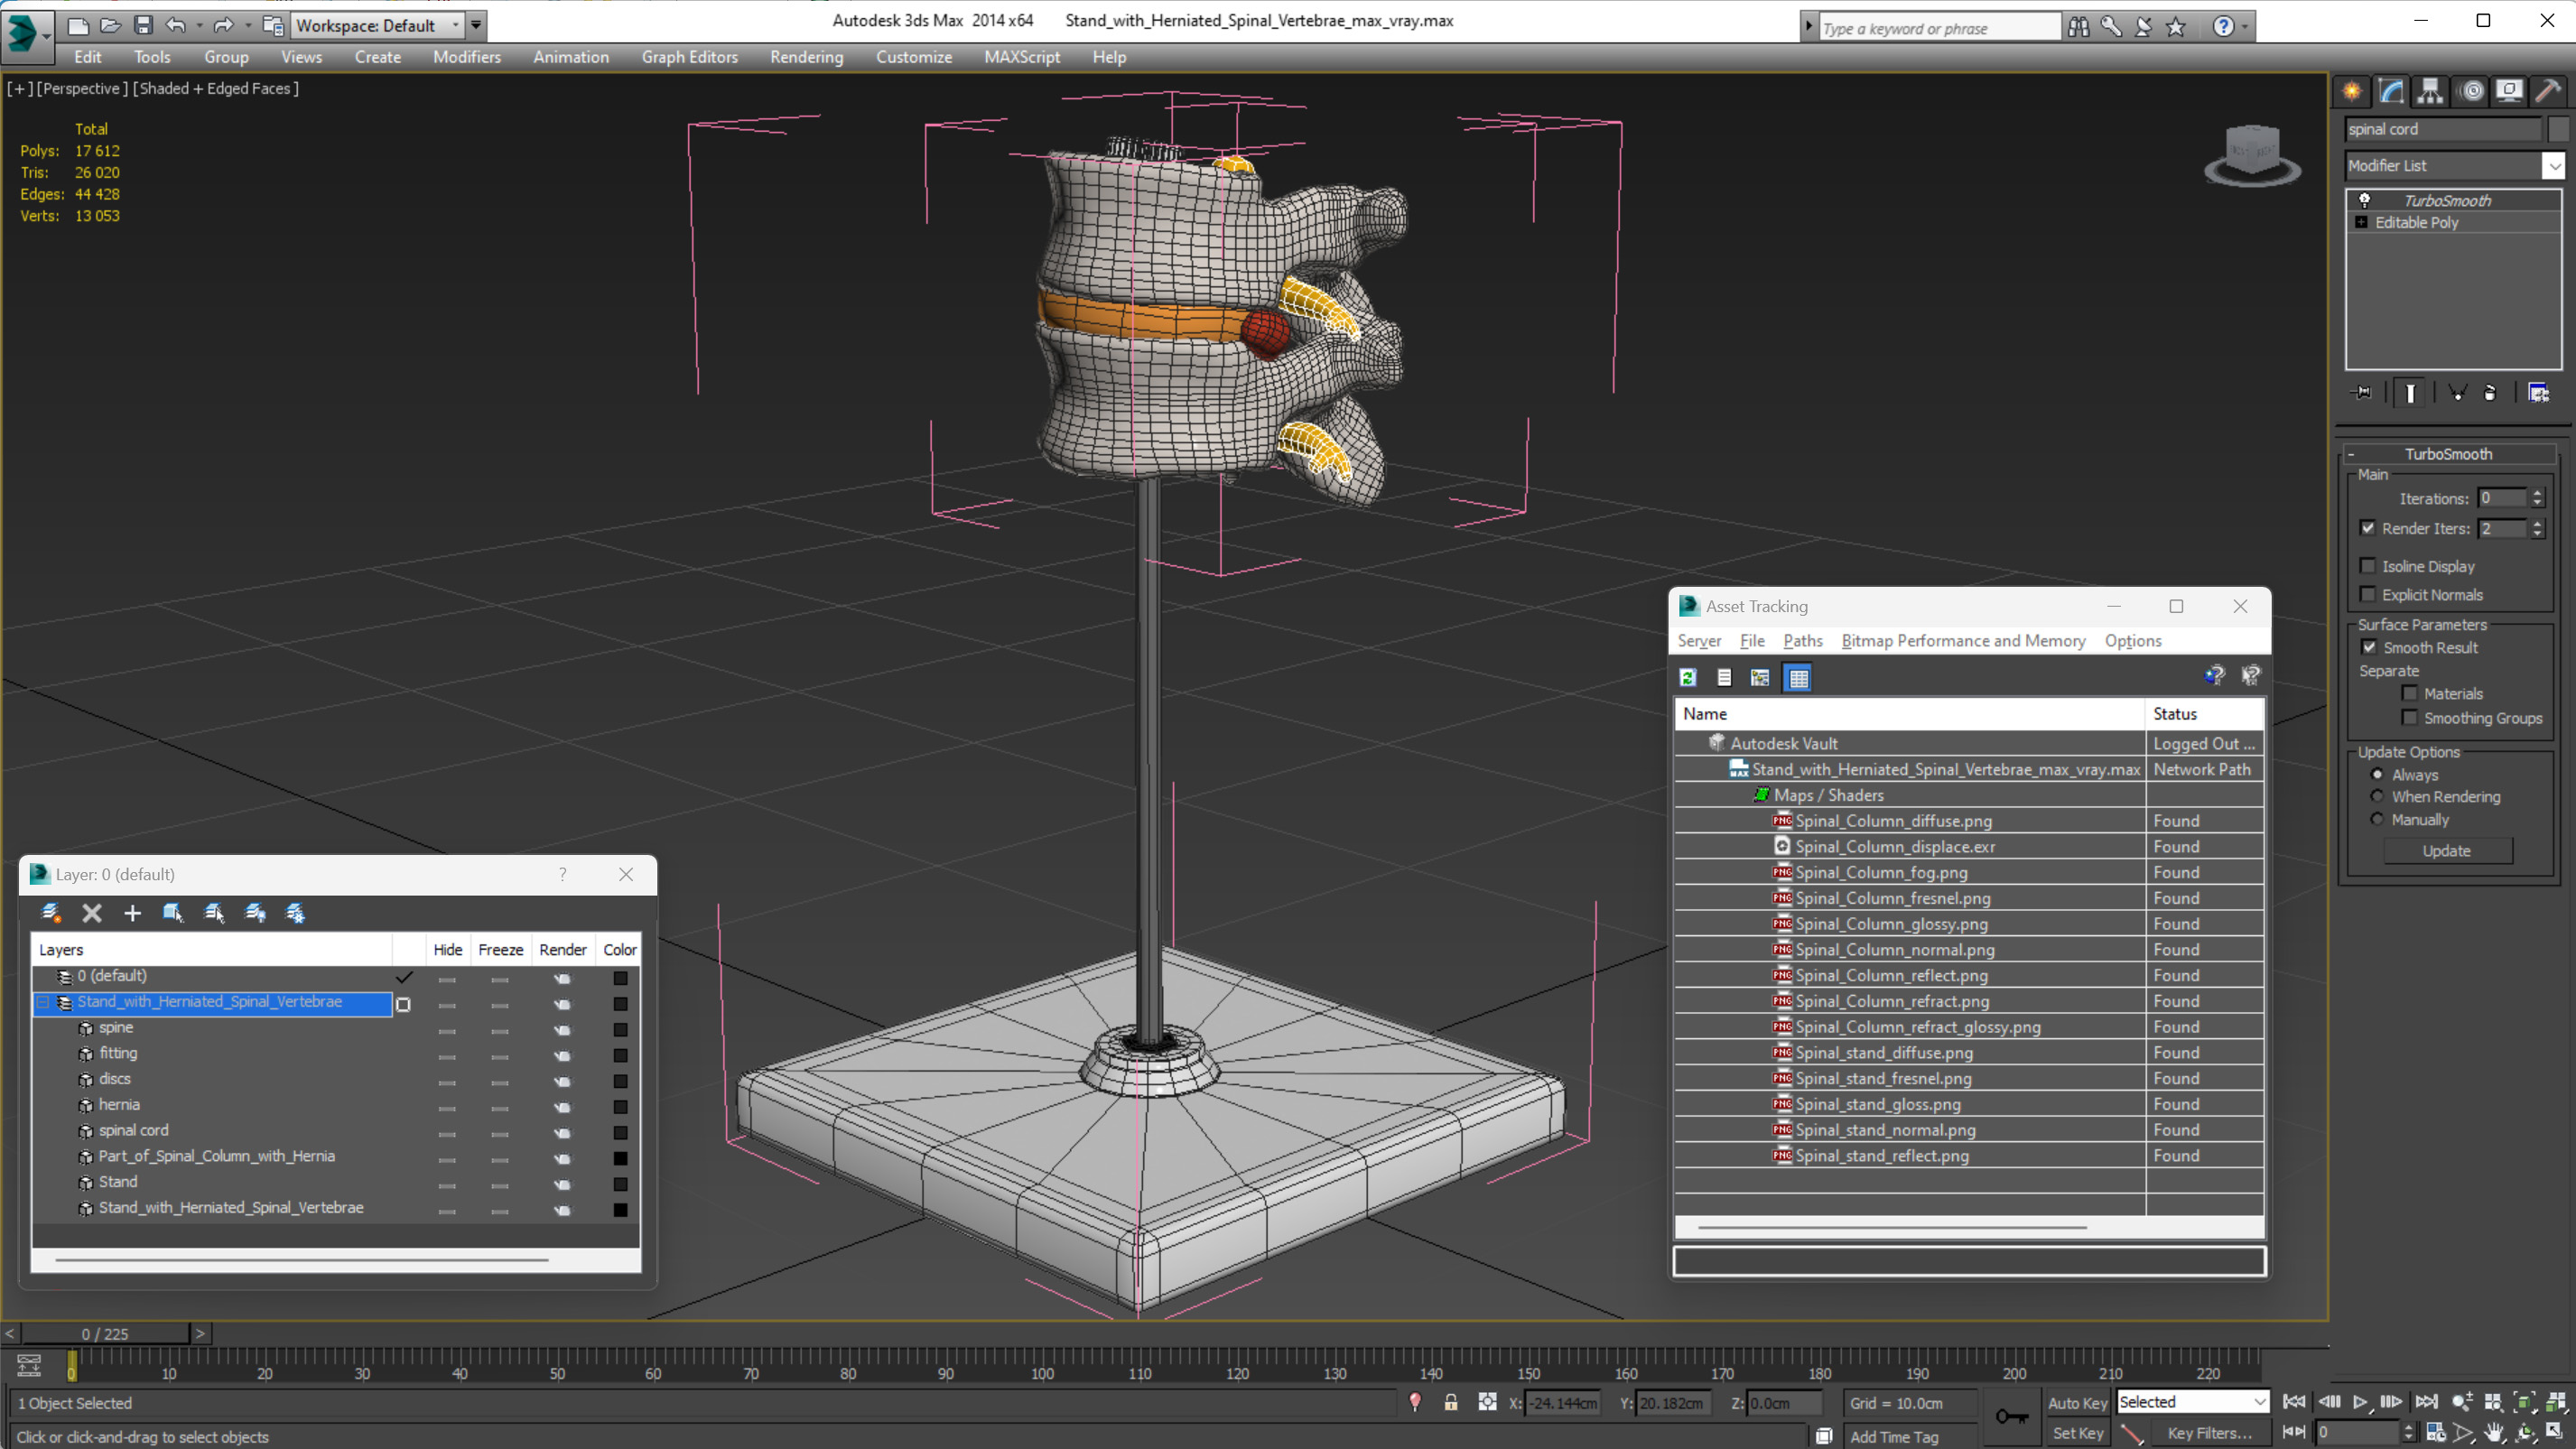Click Go to End playback button
This screenshot has height=1449, width=2576.
pyautogui.click(x=2426, y=1402)
